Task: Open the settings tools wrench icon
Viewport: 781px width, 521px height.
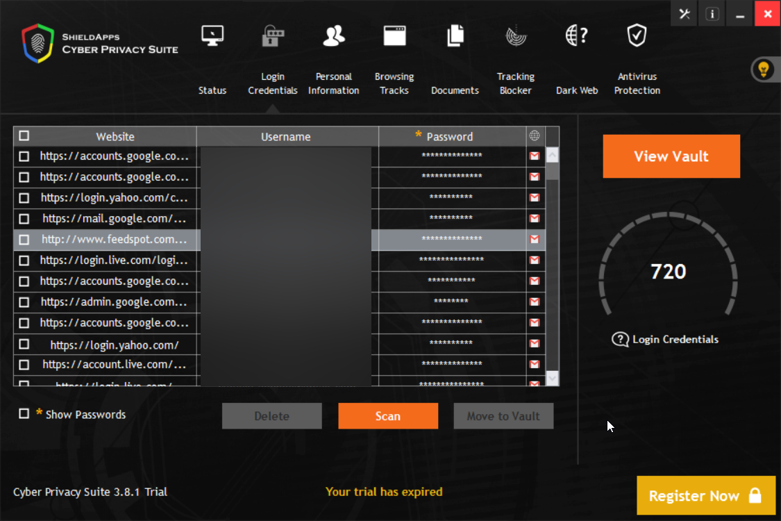Action: pyautogui.click(x=685, y=14)
